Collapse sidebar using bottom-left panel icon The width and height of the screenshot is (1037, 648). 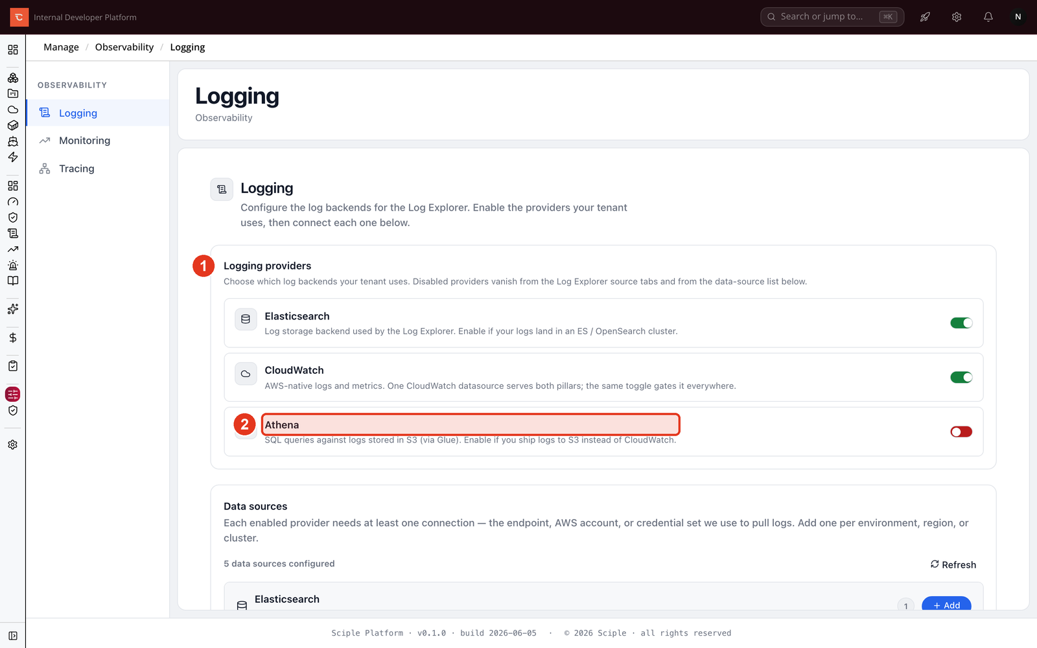tap(13, 636)
